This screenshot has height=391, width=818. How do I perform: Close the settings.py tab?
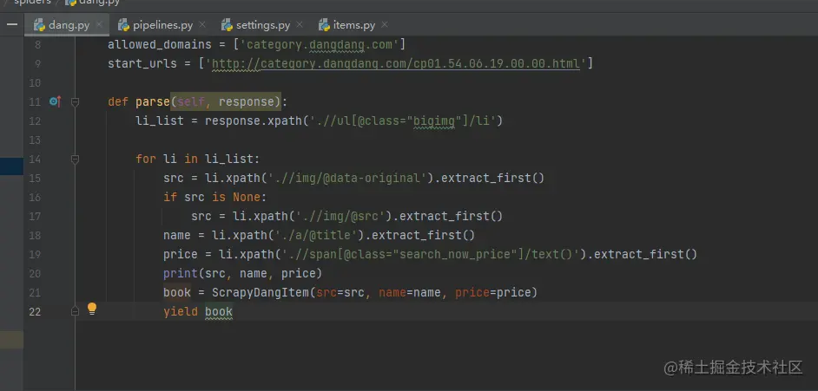coord(300,24)
